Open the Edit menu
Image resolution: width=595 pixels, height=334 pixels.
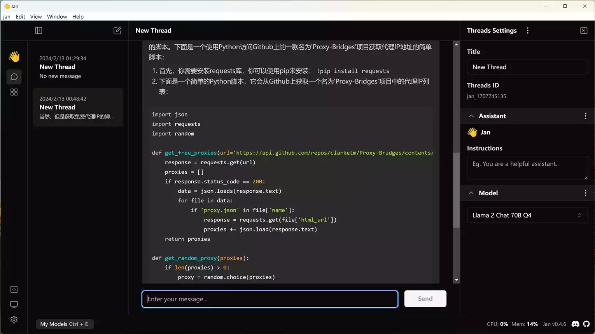coord(20,17)
